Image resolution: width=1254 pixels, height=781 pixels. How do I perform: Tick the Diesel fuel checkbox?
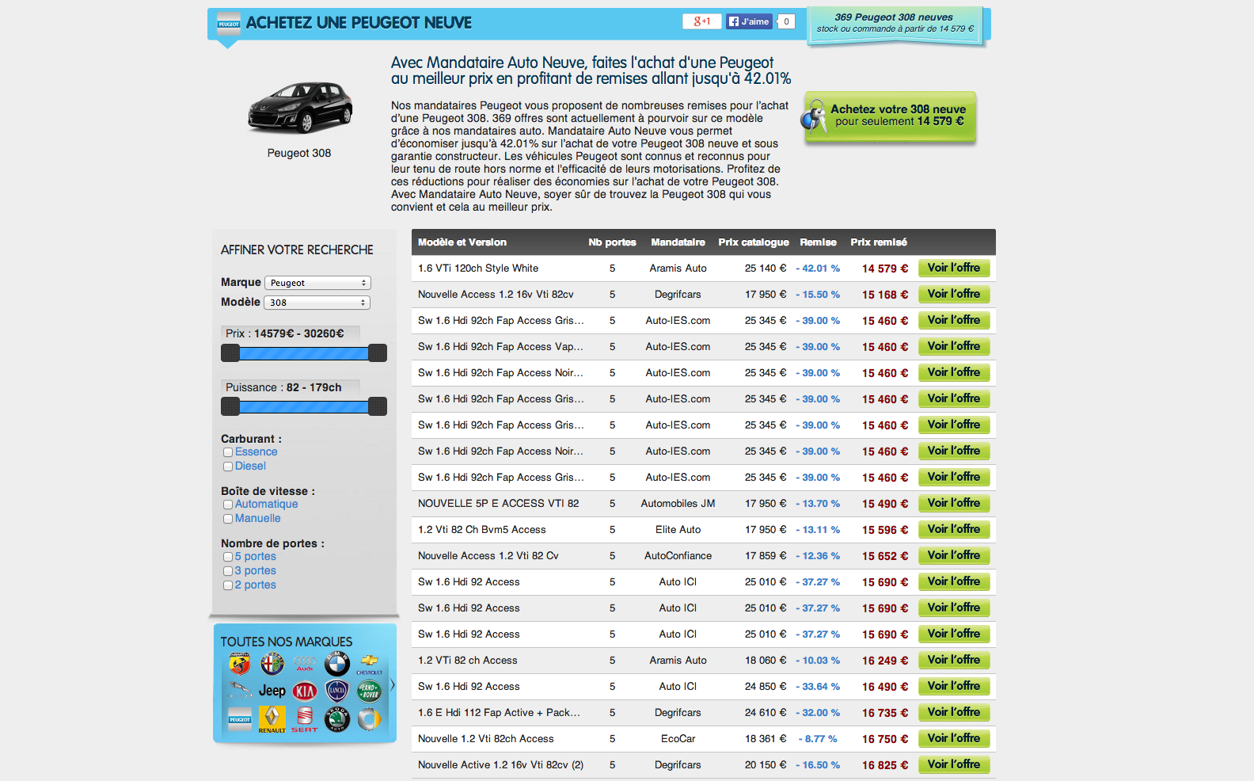click(228, 467)
